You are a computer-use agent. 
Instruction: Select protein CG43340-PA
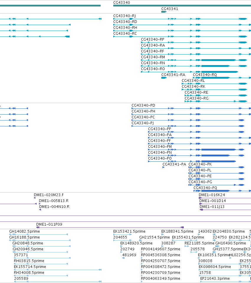pos(160,135)
